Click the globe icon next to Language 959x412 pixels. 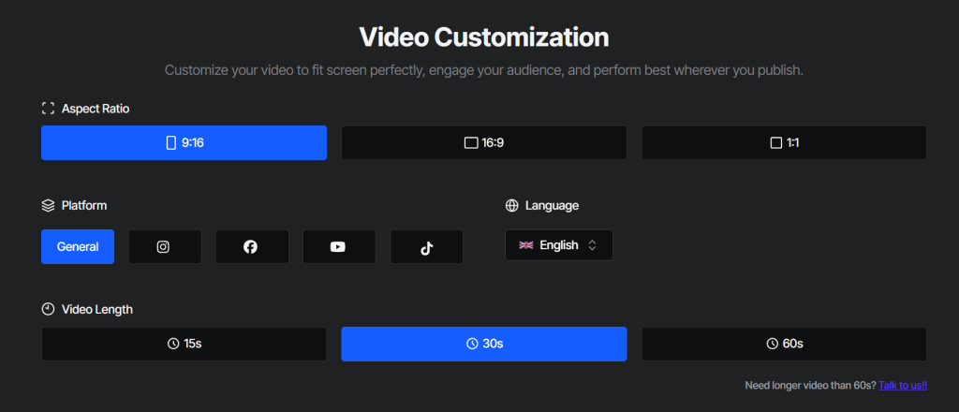pos(511,205)
